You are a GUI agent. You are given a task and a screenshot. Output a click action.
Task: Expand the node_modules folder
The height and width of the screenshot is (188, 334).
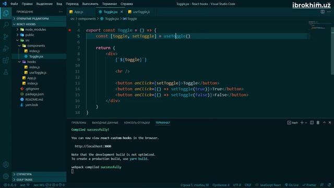(39, 29)
